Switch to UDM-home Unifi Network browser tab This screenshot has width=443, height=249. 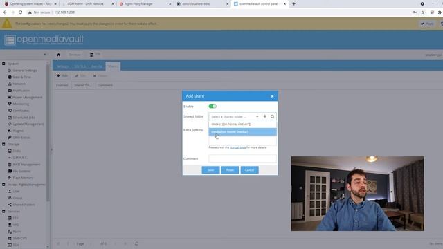[x=88, y=4]
